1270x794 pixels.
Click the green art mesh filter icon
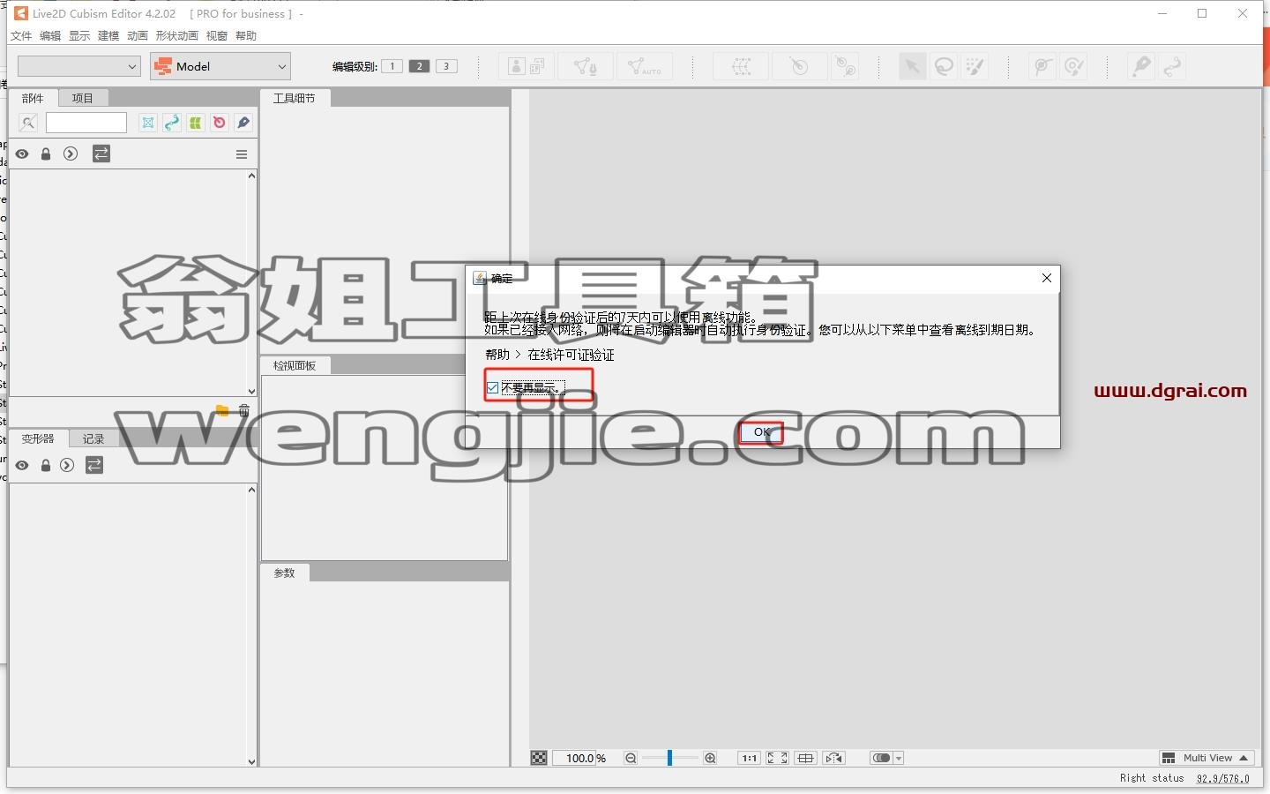196,123
